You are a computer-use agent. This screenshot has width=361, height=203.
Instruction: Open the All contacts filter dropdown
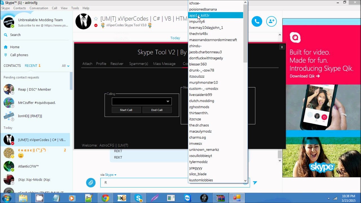point(66,66)
